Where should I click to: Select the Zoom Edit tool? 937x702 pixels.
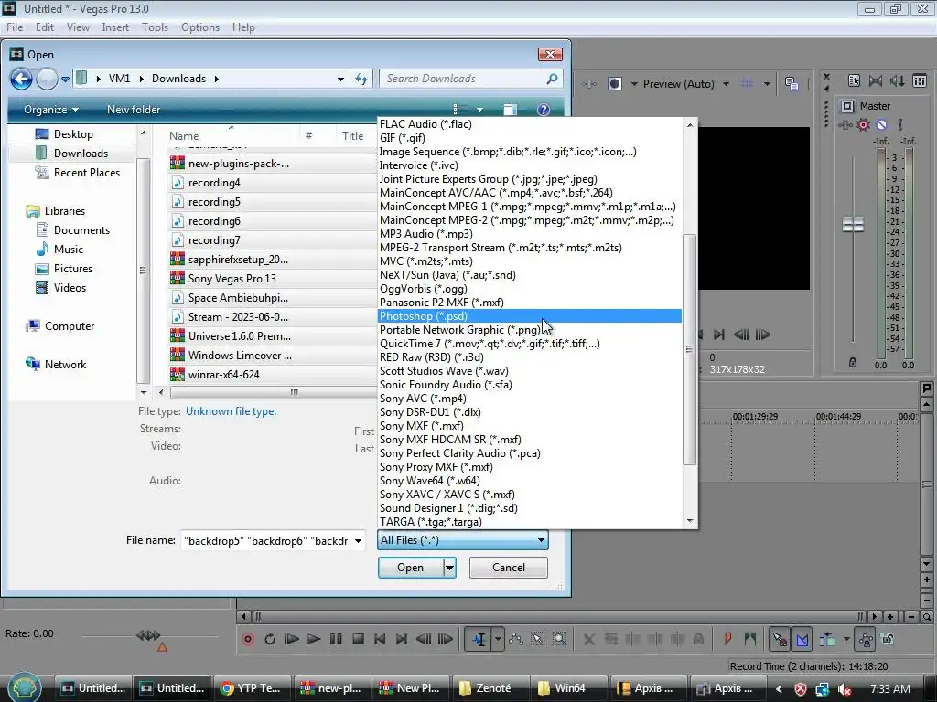pos(559,639)
